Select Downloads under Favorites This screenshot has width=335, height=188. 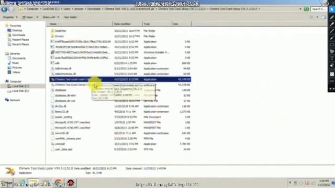point(19,35)
